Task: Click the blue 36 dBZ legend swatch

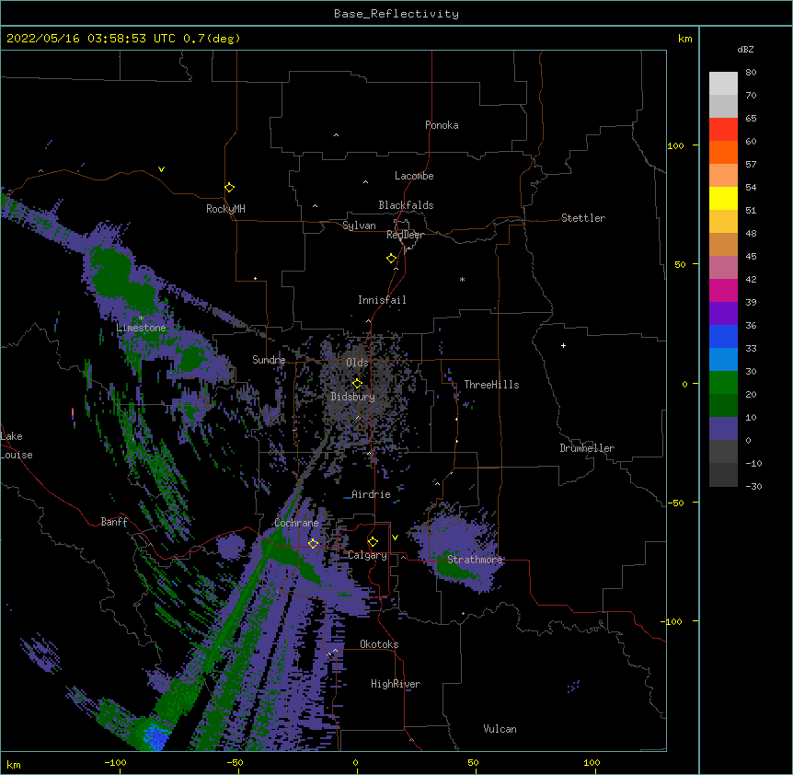Action: click(x=723, y=336)
